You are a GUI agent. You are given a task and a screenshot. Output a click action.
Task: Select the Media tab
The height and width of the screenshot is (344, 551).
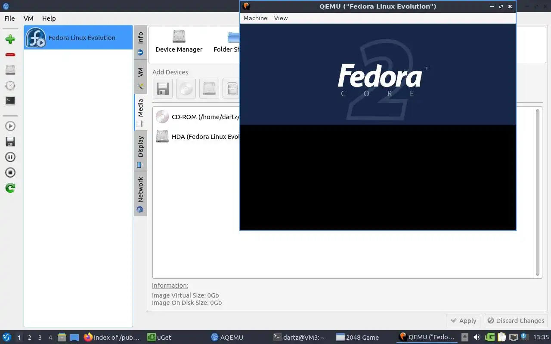tap(140, 112)
